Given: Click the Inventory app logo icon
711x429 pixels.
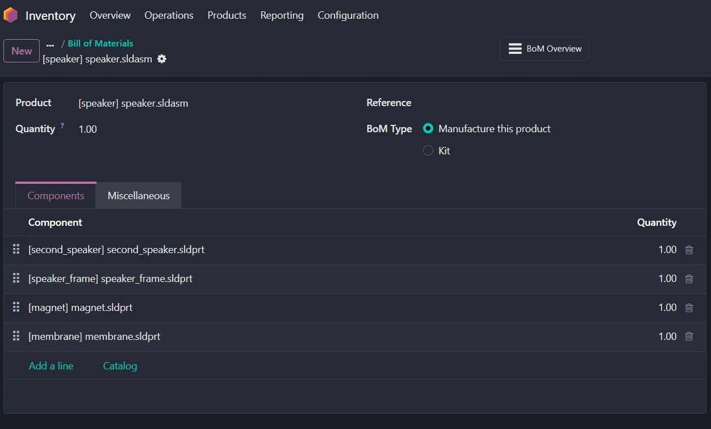Looking at the screenshot, I should 10,15.
